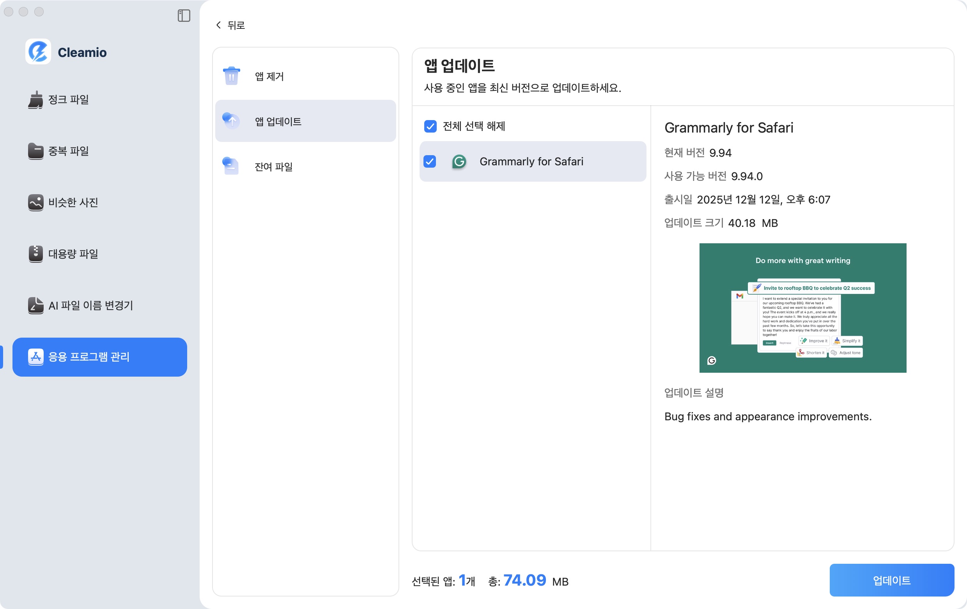Click the Cleamio app logo
Image resolution: width=967 pixels, height=609 pixels.
39,52
